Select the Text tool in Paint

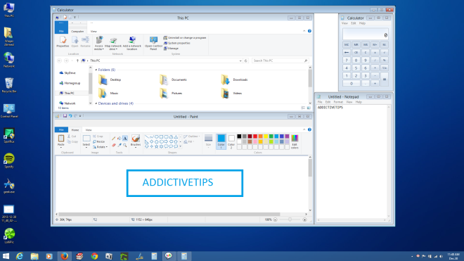coord(125,139)
